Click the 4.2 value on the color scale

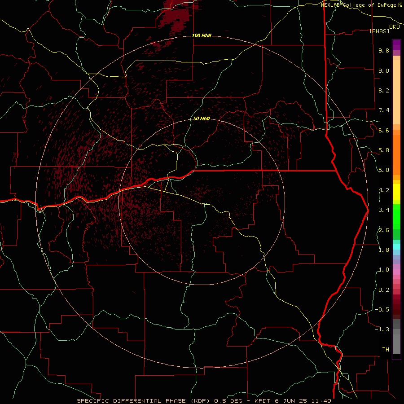tap(384, 190)
